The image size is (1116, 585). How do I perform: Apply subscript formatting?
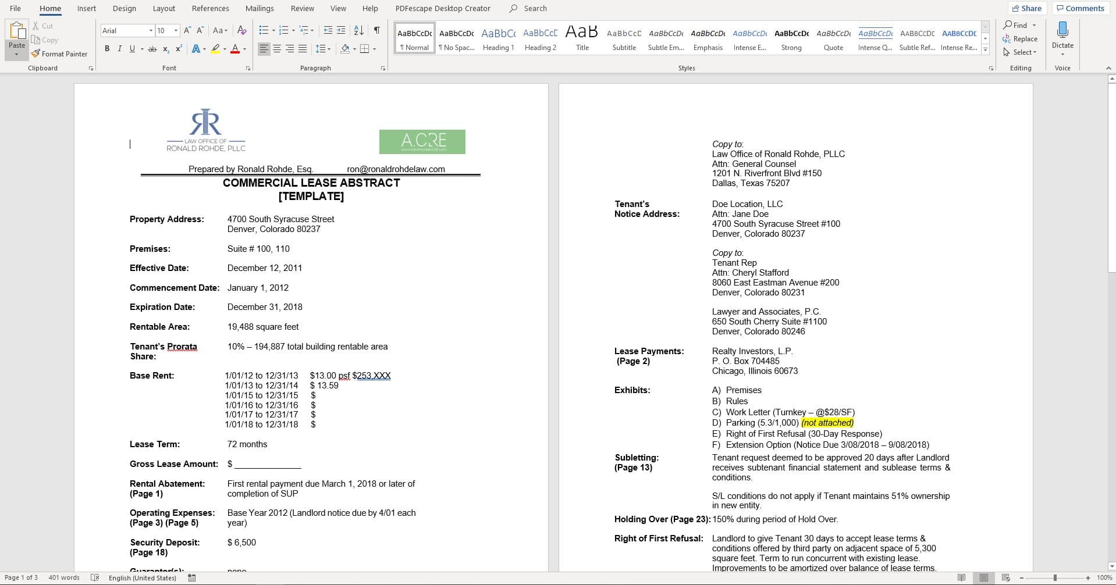166,49
